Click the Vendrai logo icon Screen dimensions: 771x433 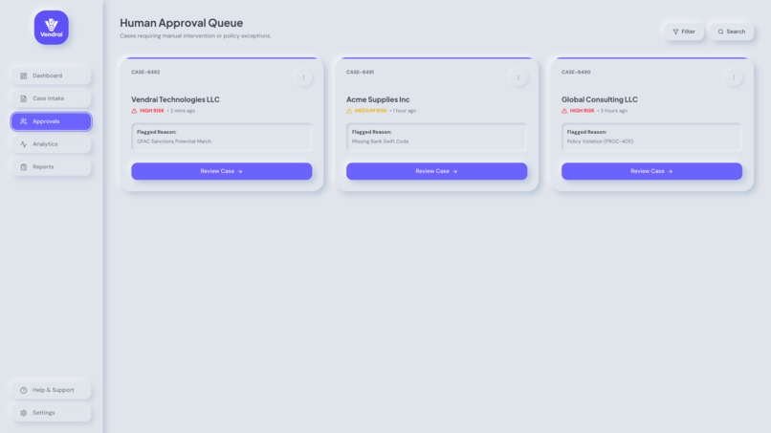pos(51,28)
